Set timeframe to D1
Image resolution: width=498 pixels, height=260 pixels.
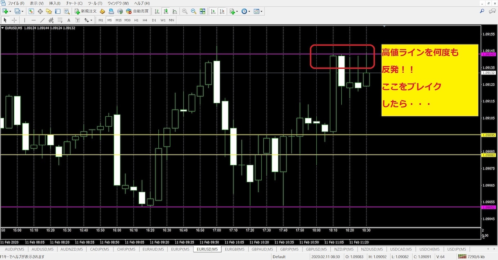point(154,20)
